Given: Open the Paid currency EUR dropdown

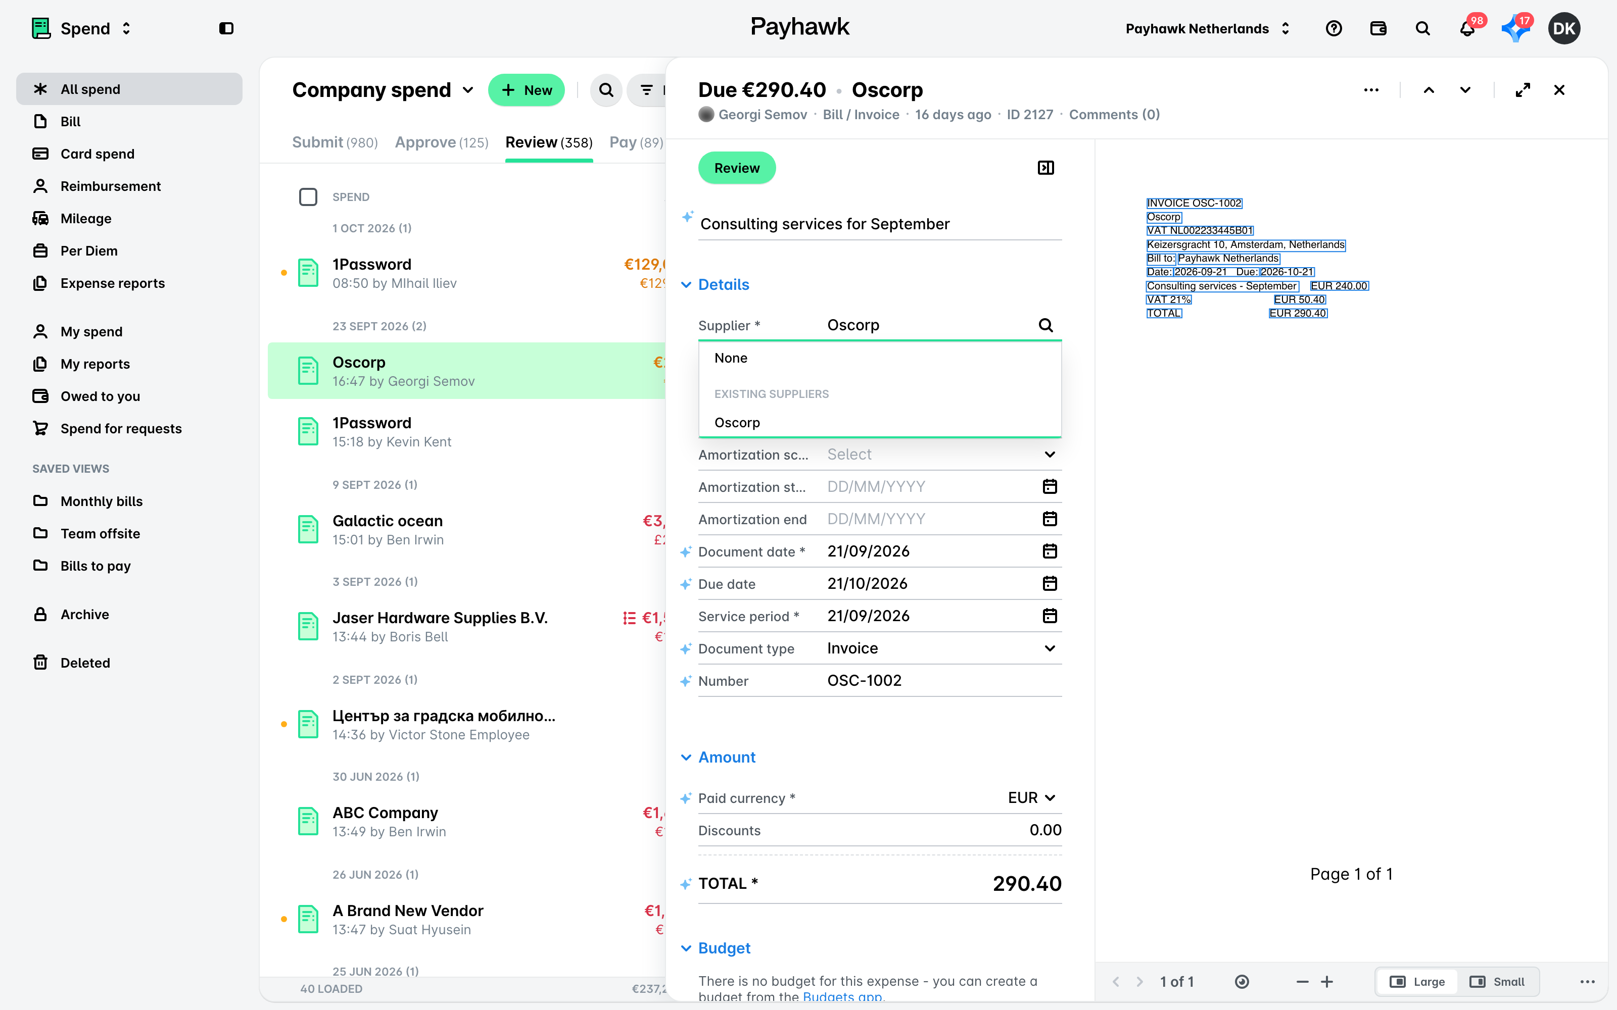Looking at the screenshot, I should click(1031, 798).
